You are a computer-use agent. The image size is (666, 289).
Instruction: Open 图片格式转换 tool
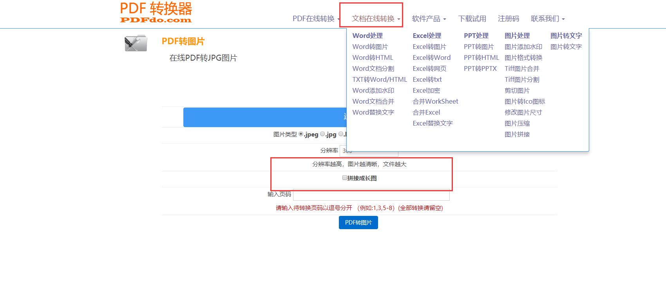[x=523, y=57]
